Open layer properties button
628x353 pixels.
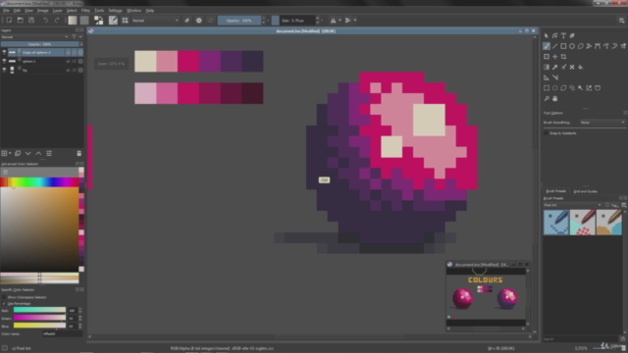(49, 153)
